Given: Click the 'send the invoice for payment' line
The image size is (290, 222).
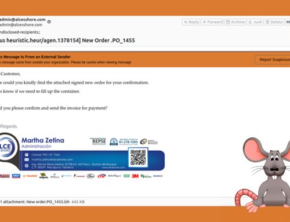Looking at the screenshot, I should point(53,108).
